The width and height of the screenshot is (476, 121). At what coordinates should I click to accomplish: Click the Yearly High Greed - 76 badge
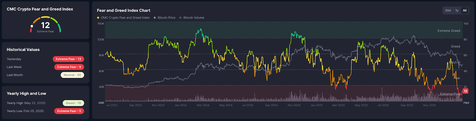coord(73,103)
